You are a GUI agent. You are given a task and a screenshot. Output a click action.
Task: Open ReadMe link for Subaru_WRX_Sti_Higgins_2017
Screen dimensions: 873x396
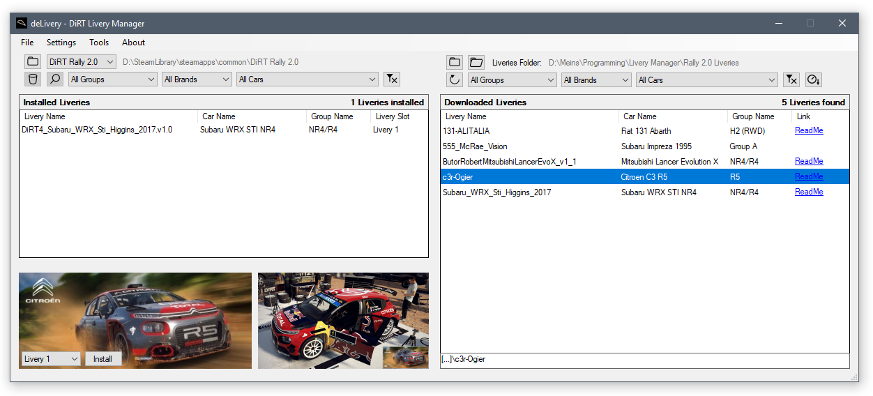pos(809,192)
